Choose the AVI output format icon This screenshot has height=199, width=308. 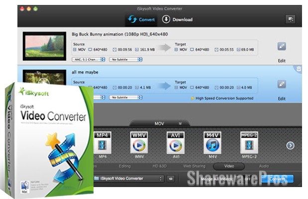pyautogui.click(x=176, y=143)
